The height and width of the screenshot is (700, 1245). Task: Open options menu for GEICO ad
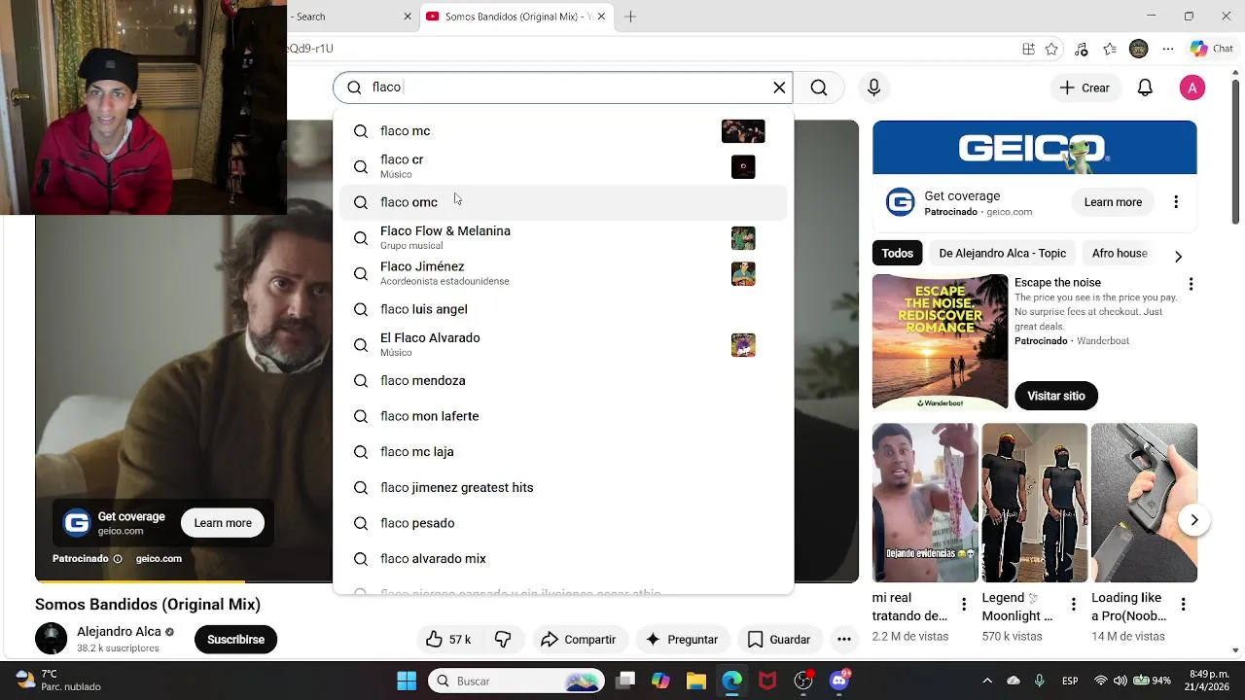pos(1176,202)
